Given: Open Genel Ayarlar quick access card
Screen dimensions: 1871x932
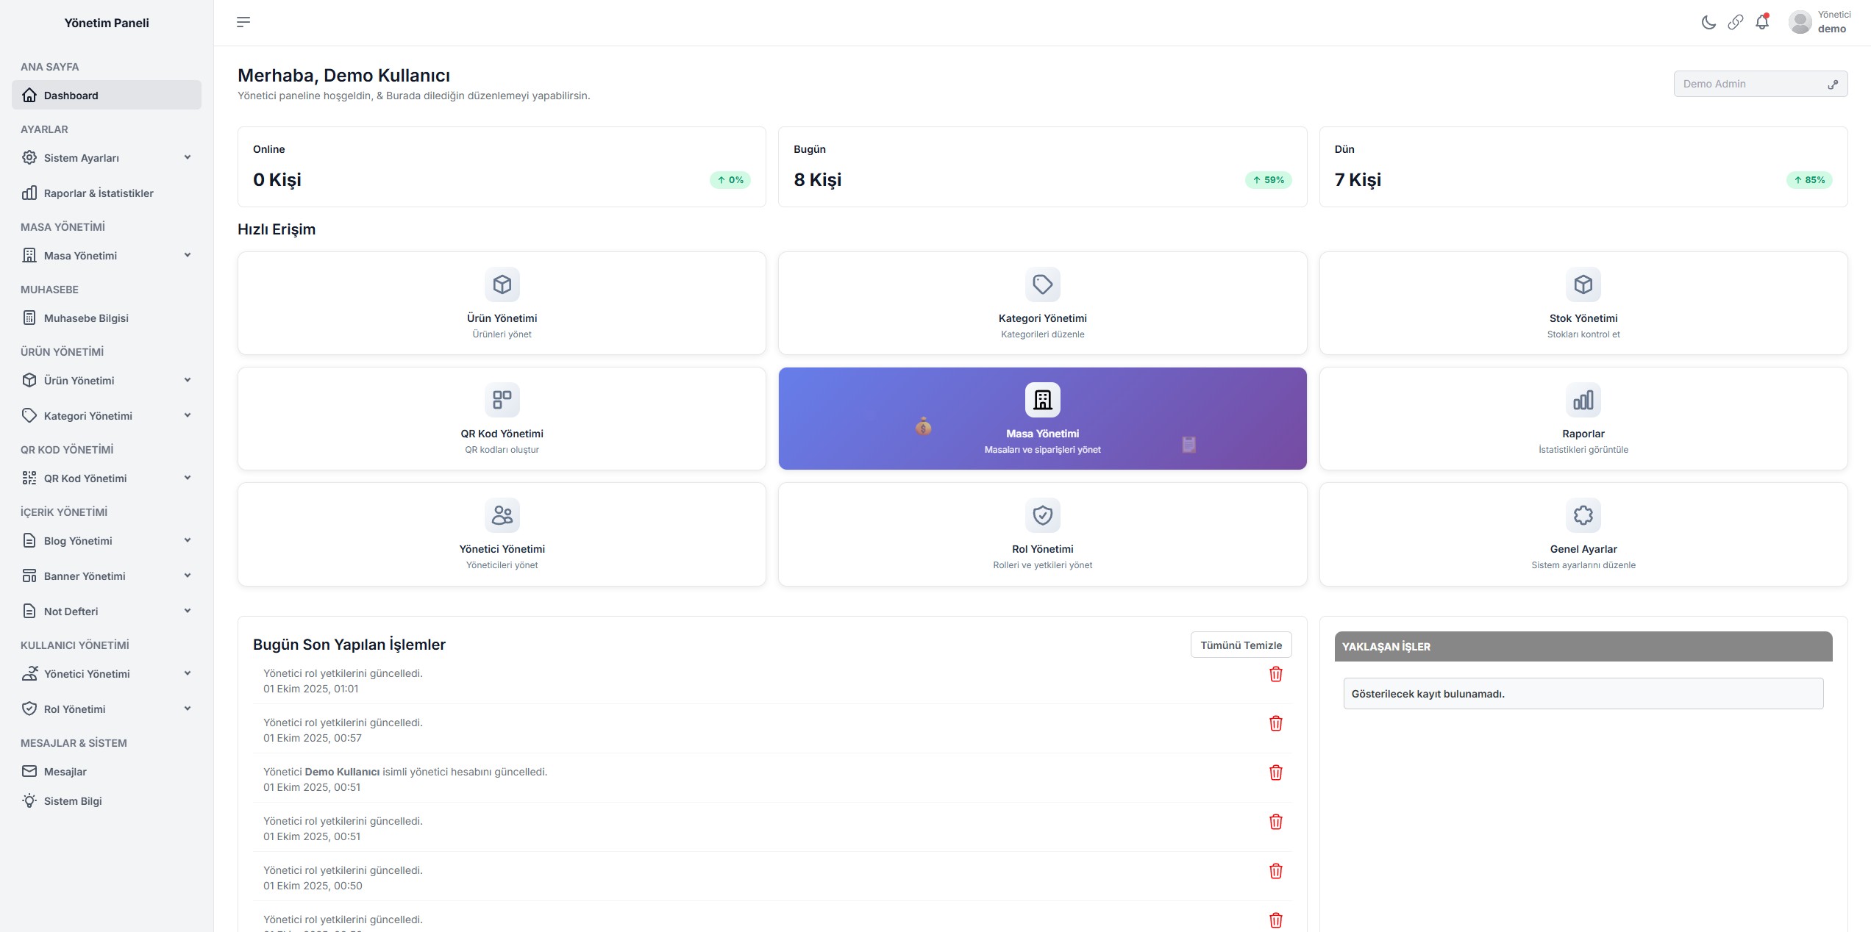Looking at the screenshot, I should [1583, 534].
